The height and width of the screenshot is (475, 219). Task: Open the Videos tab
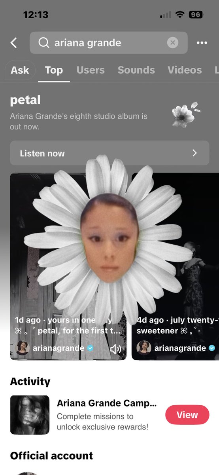point(184,70)
